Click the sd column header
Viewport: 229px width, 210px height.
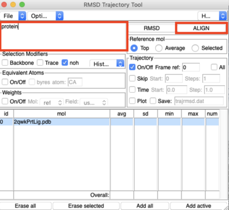(x=145, y=114)
